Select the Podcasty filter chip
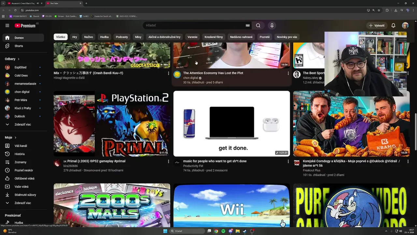This screenshot has width=417, height=235. (122, 37)
